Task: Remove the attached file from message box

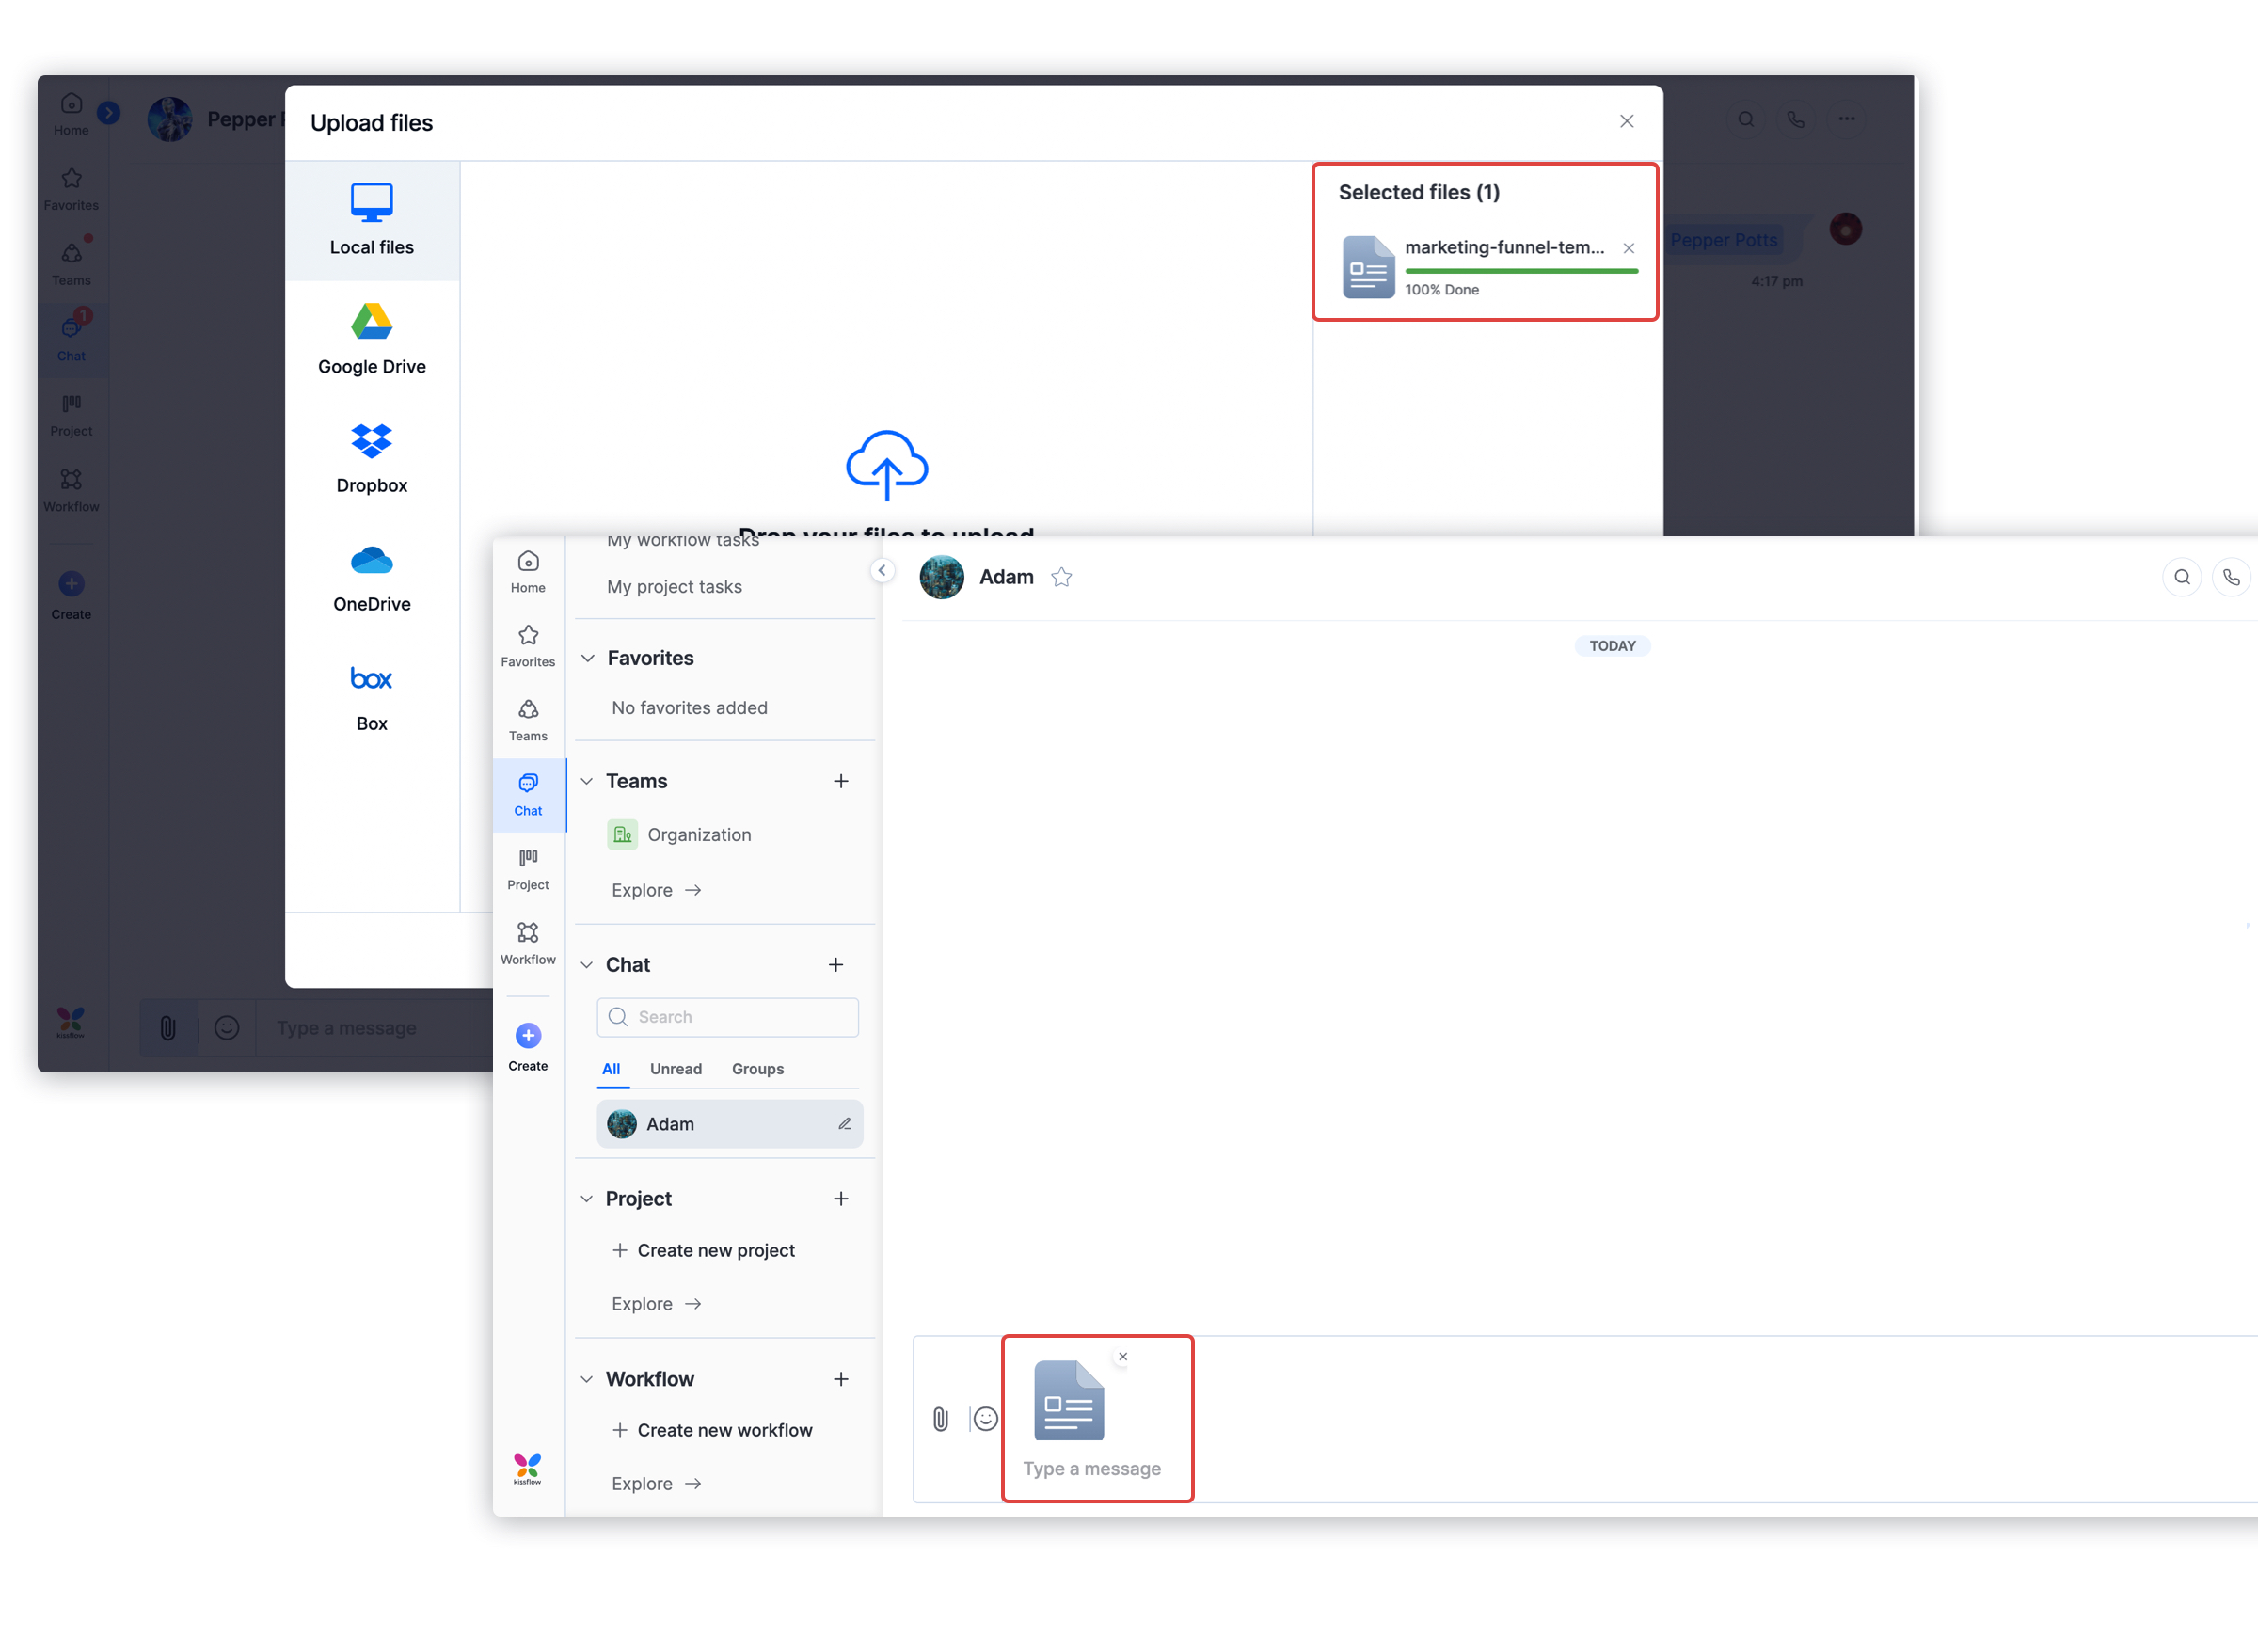Action: (1122, 1356)
